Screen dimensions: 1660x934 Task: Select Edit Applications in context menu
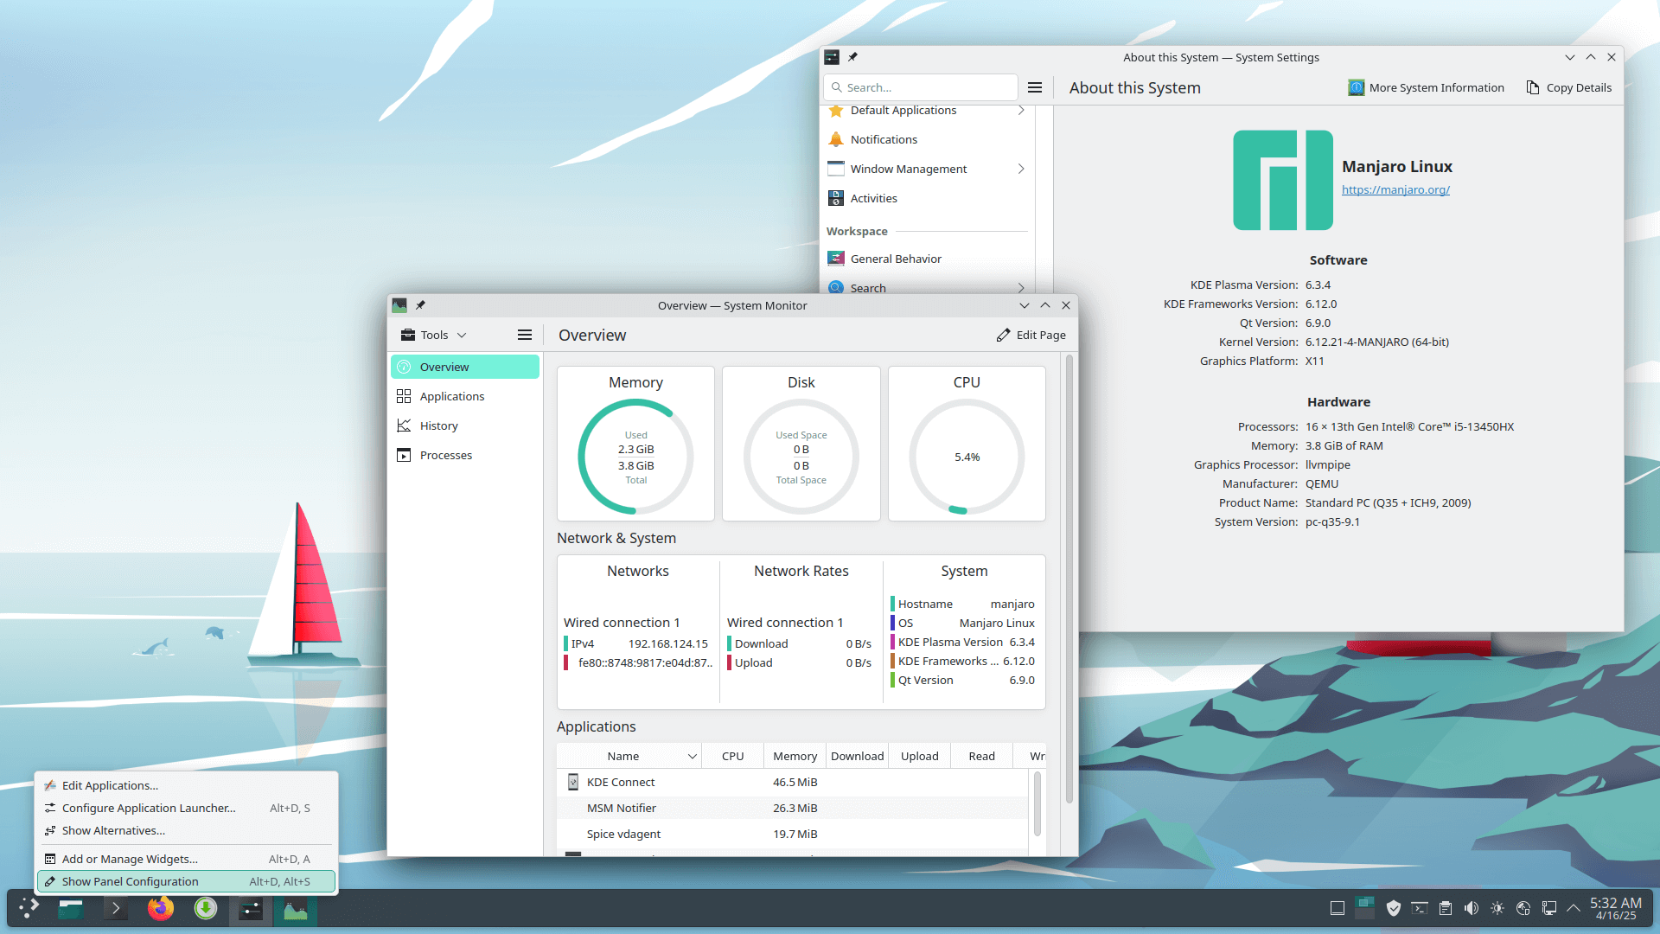[110, 785]
